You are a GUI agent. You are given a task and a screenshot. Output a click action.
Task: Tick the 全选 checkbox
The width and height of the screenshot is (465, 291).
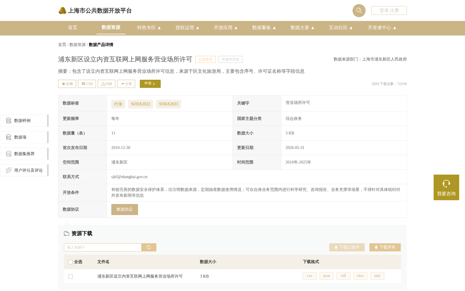click(x=70, y=262)
